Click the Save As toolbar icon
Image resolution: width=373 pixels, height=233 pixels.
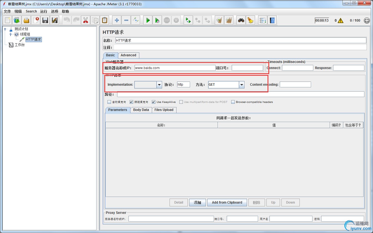[55, 20]
